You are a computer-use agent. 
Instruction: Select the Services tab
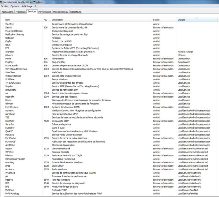32,11
